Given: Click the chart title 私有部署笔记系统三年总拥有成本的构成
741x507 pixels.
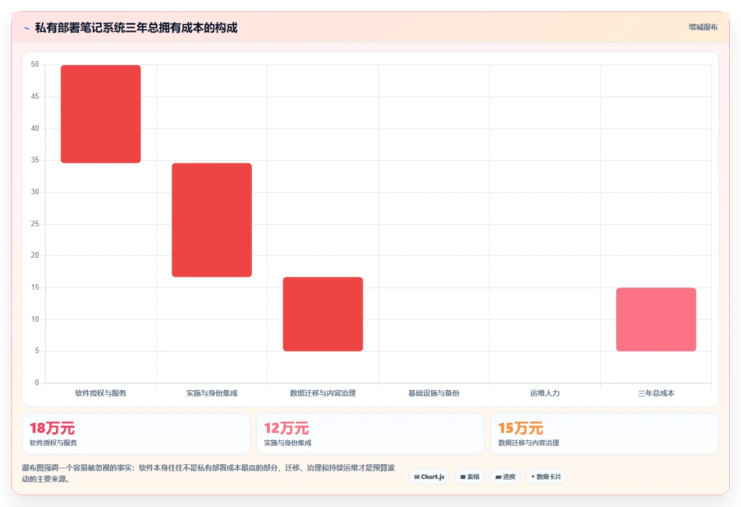Looking at the screenshot, I should pos(136,28).
